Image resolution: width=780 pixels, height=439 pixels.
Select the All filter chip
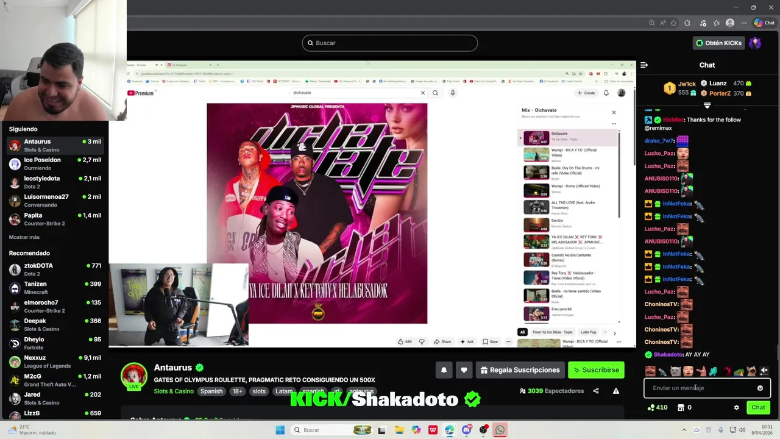522,332
